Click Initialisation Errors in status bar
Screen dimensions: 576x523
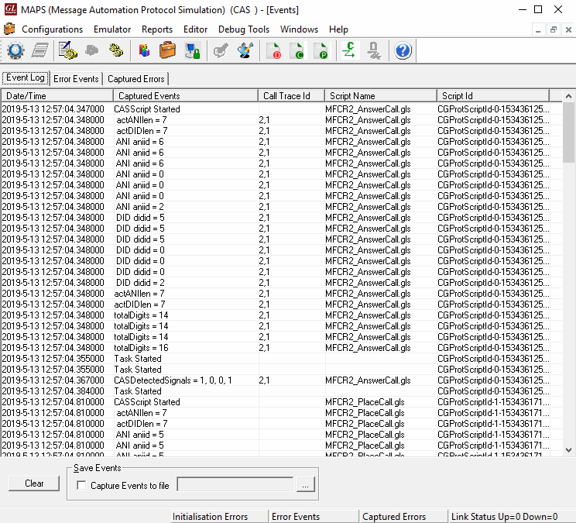pos(219,516)
